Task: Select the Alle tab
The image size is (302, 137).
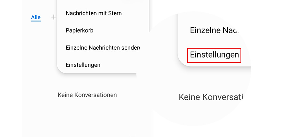Action: [36, 17]
